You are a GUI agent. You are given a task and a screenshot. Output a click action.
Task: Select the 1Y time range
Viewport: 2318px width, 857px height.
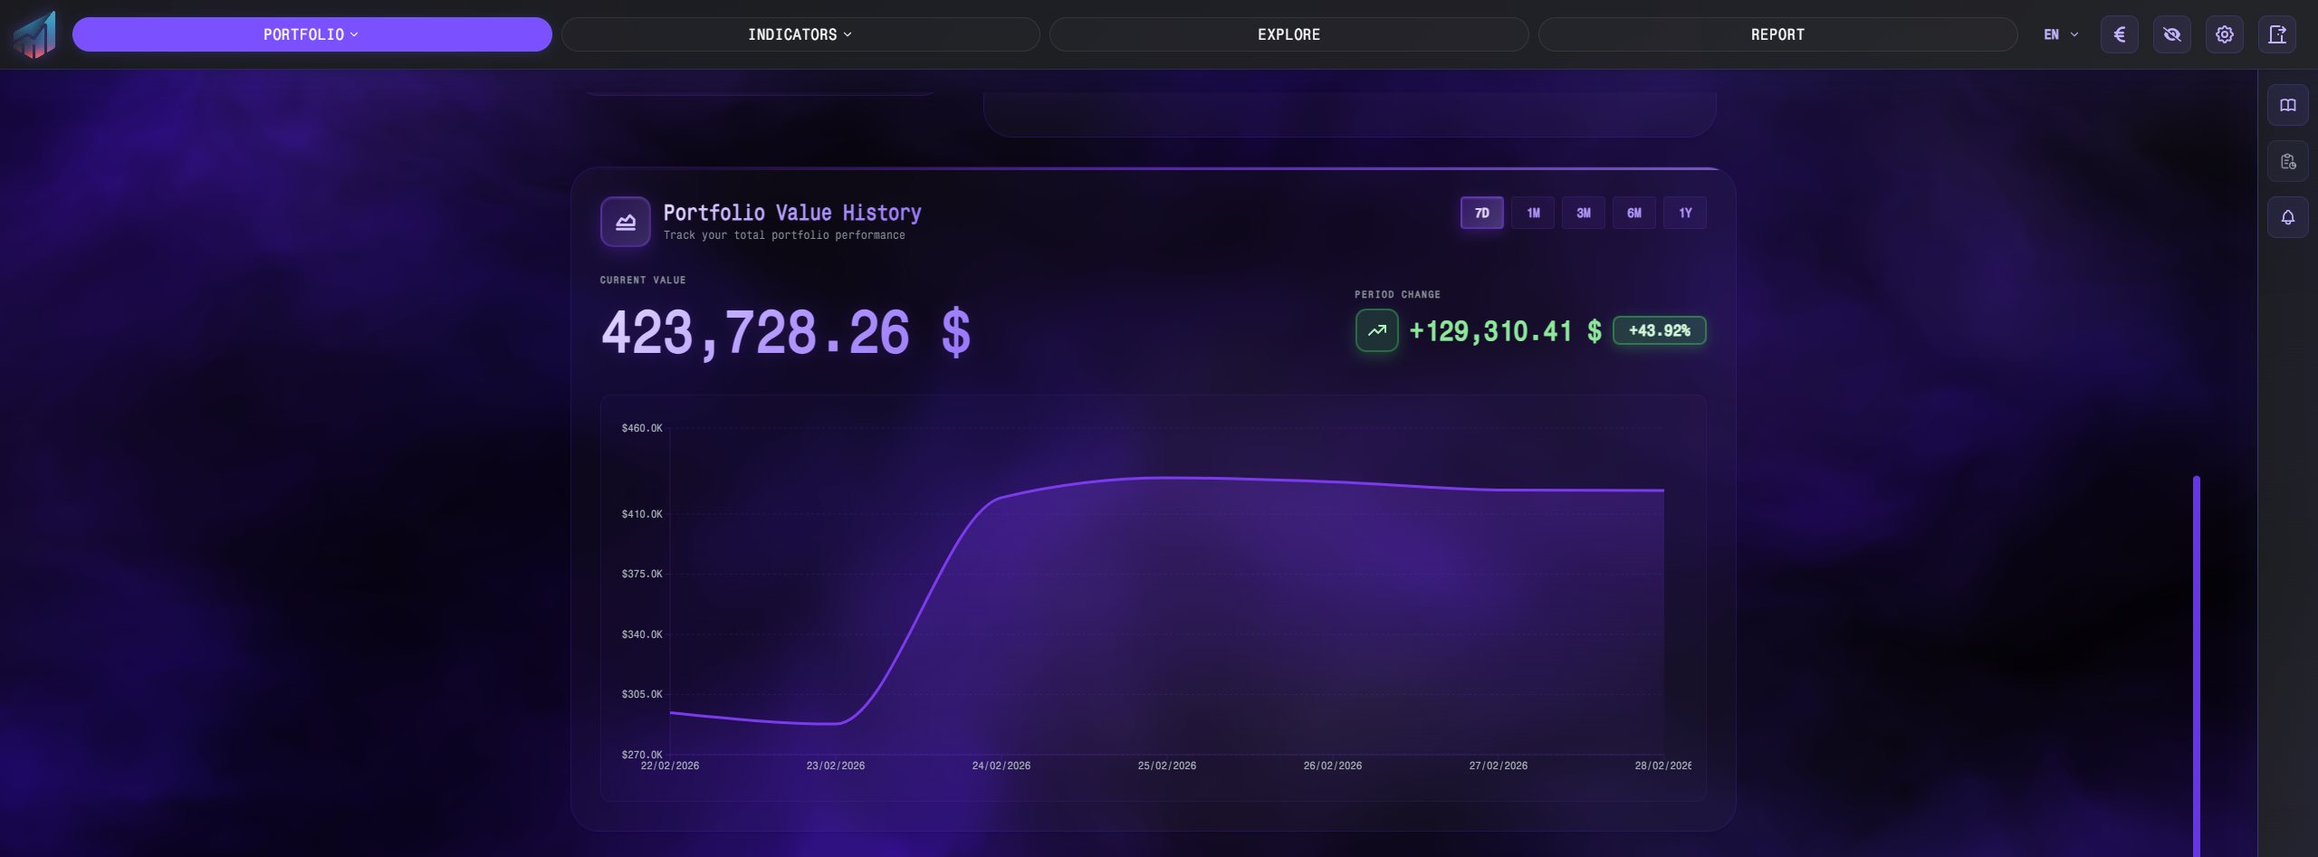(x=1684, y=214)
